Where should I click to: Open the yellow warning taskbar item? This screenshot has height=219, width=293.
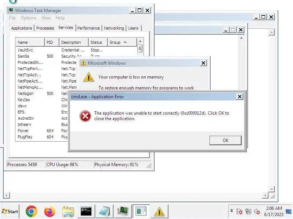point(159,211)
